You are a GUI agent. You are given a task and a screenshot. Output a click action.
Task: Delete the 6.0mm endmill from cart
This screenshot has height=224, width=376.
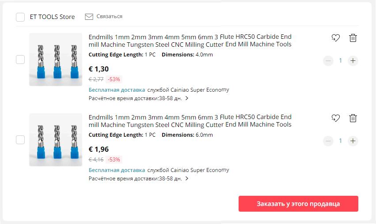click(353, 118)
